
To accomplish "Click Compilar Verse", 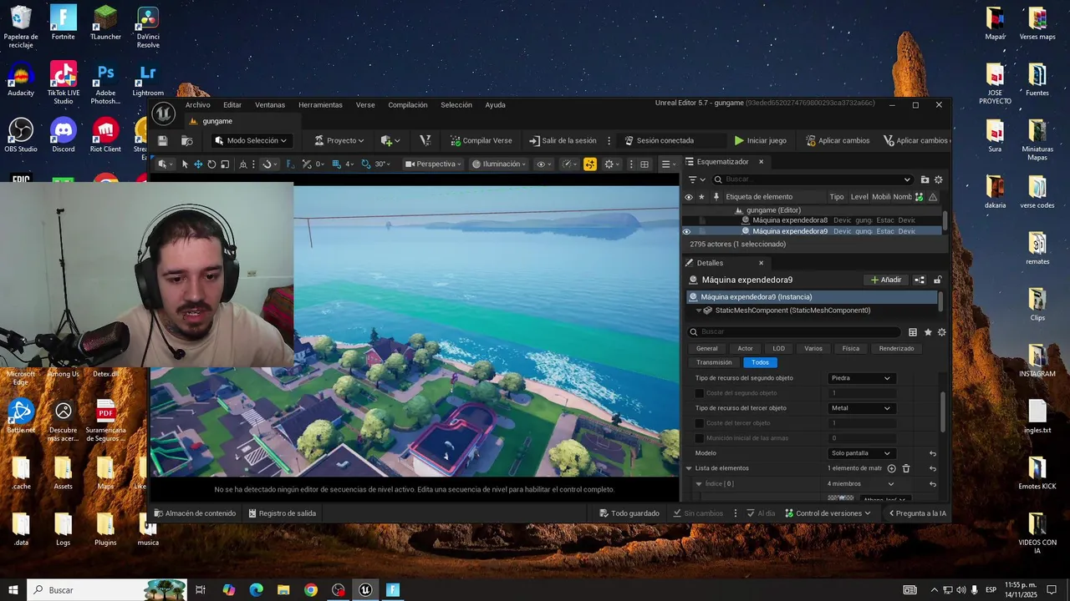I will 481,141.
